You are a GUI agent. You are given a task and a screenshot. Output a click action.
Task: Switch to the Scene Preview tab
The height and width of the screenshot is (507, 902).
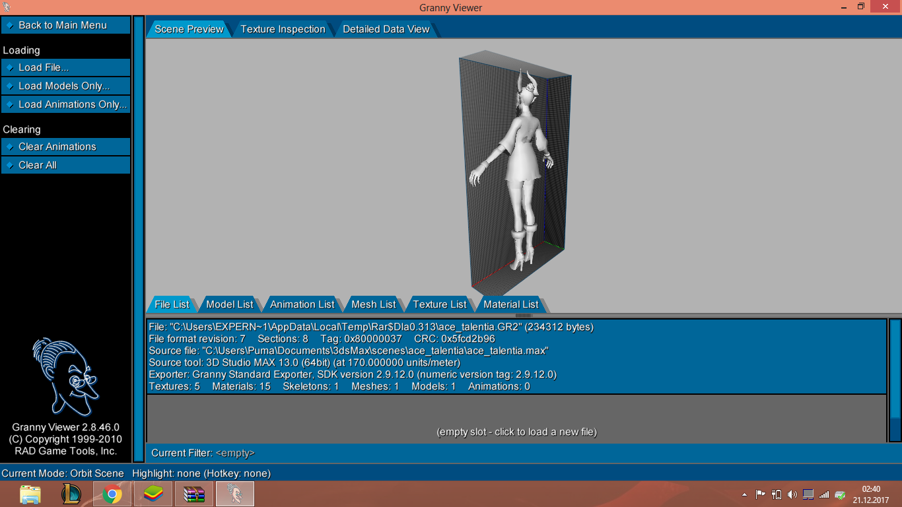click(189, 29)
